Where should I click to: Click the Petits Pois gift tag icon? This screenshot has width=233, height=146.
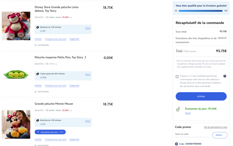coord(38,74)
